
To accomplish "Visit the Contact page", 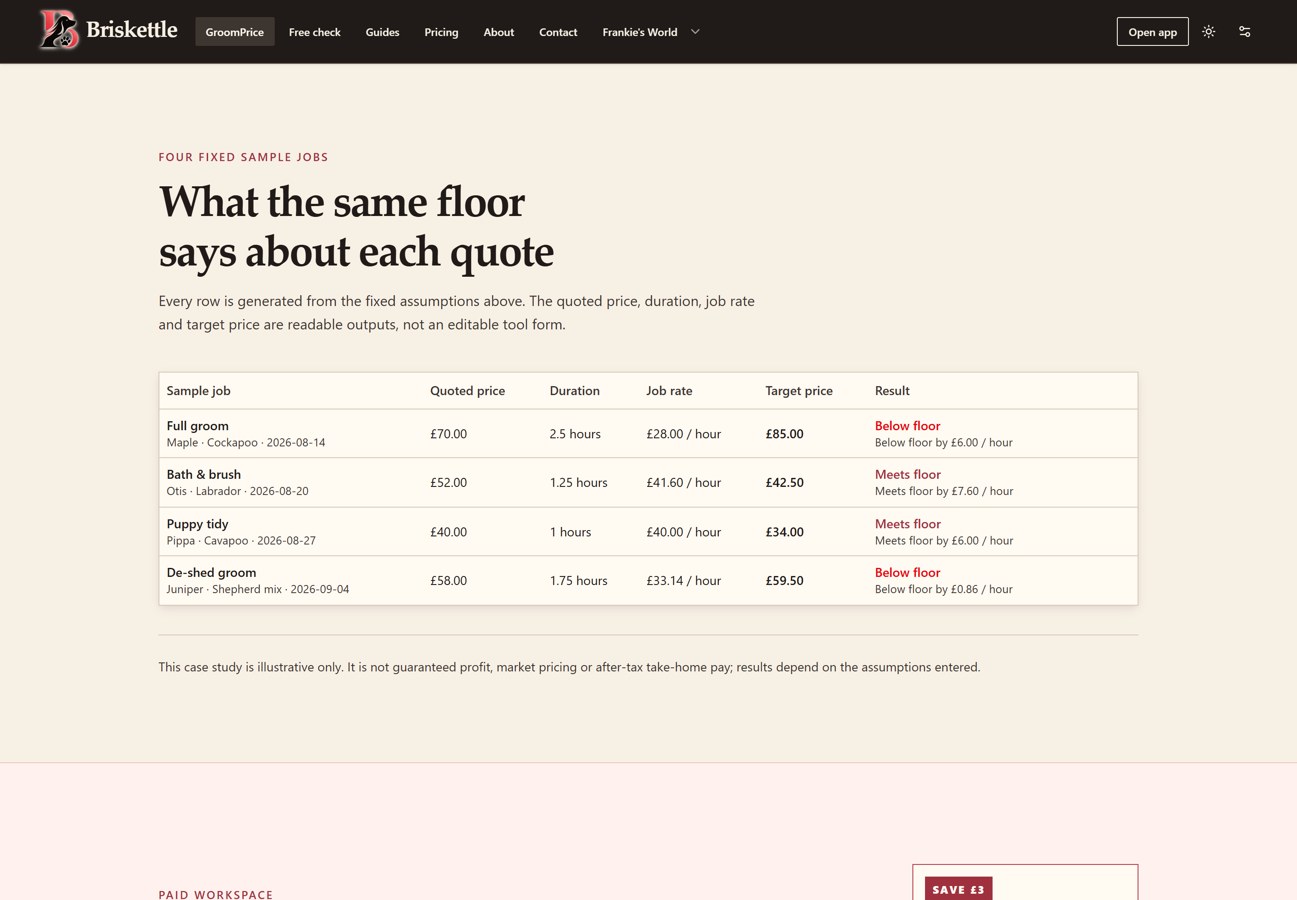I will 558,32.
